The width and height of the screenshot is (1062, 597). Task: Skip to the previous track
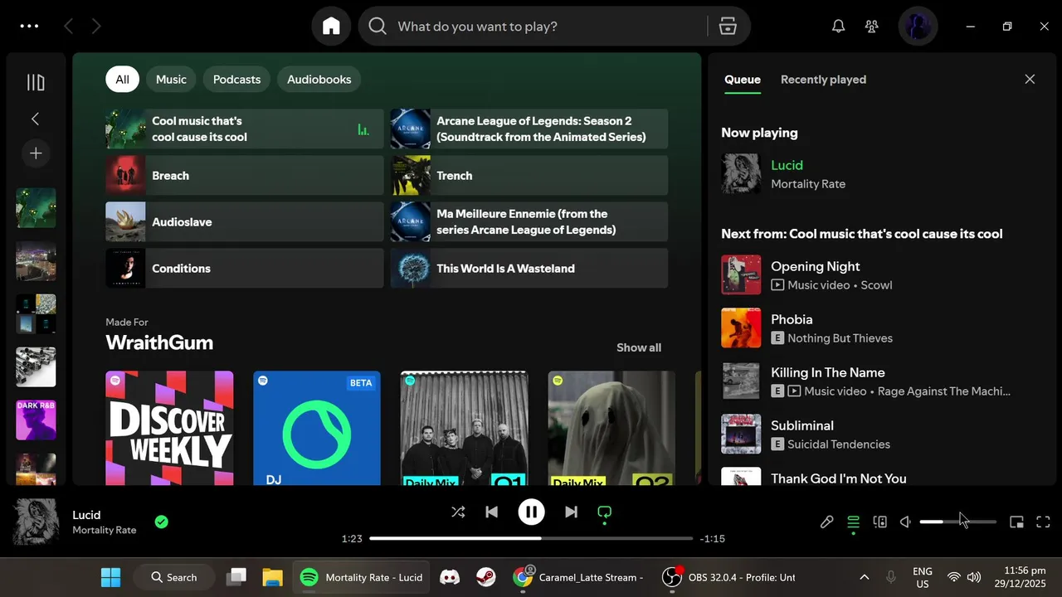(491, 512)
